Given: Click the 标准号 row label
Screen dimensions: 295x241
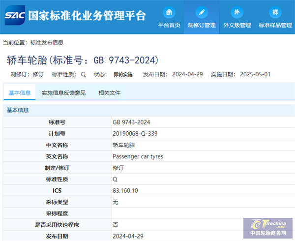Looking at the screenshot, I should (x=57, y=122).
